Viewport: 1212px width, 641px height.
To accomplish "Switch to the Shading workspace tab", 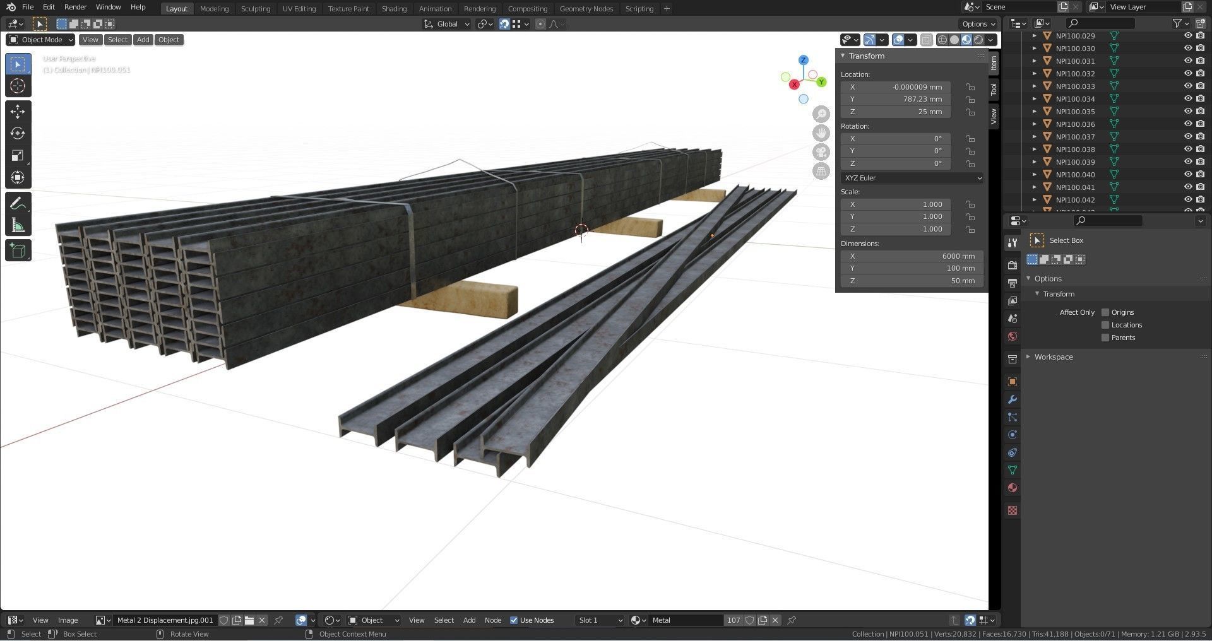I will 394,9.
